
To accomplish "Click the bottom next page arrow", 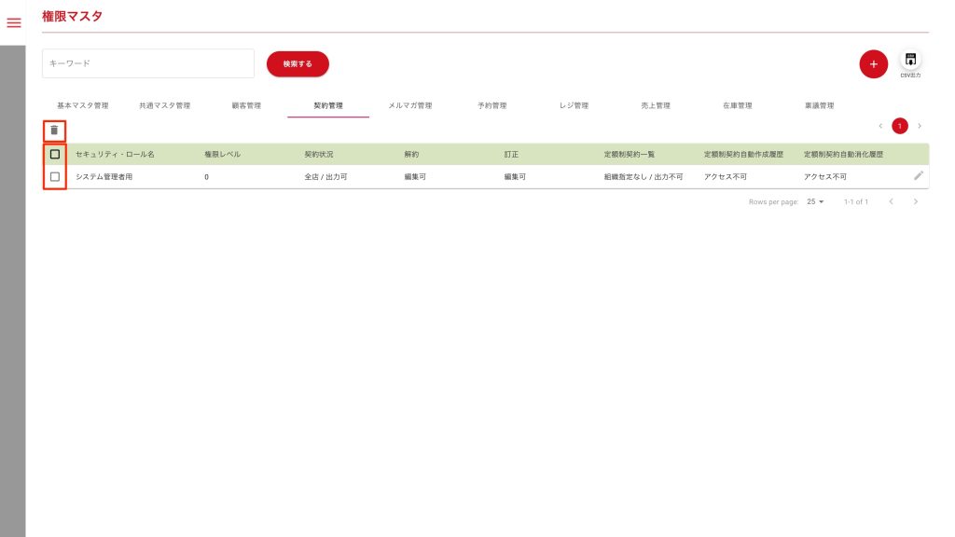I will tap(916, 201).
